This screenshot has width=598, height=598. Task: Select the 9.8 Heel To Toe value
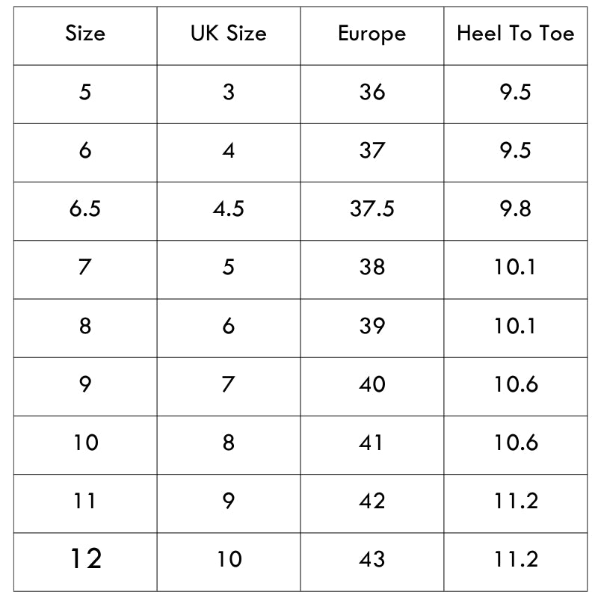[x=515, y=209]
